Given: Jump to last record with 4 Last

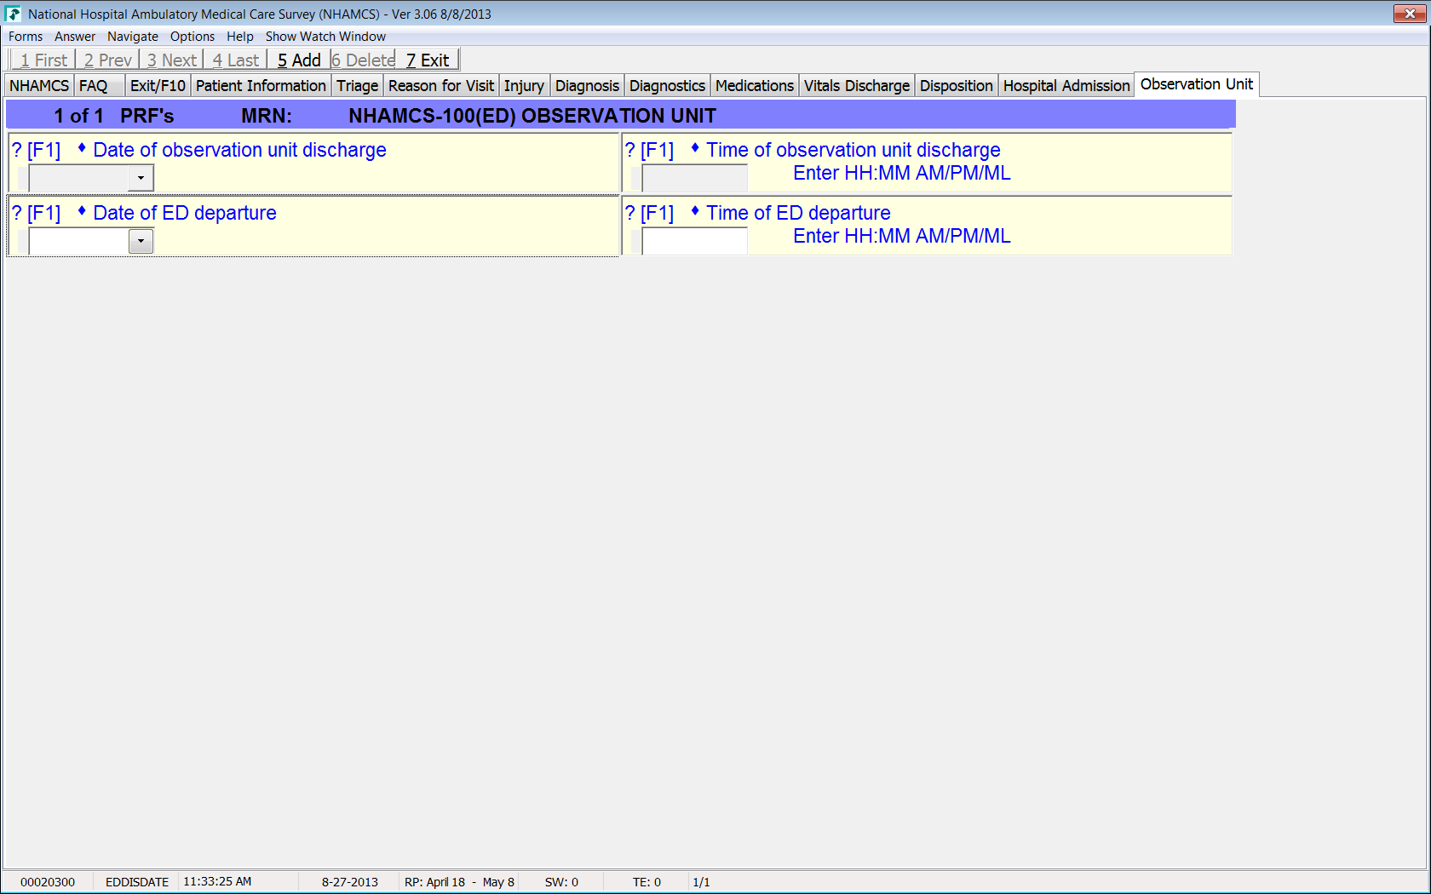Looking at the screenshot, I should [236, 60].
